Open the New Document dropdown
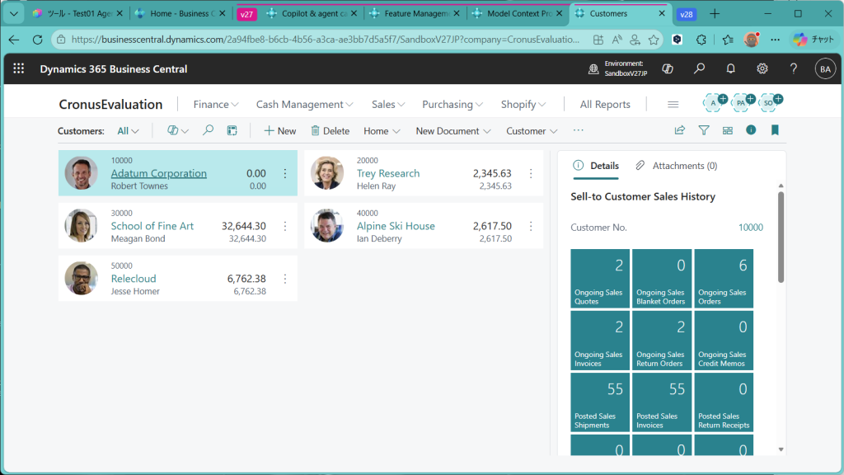The width and height of the screenshot is (844, 475). (453, 130)
